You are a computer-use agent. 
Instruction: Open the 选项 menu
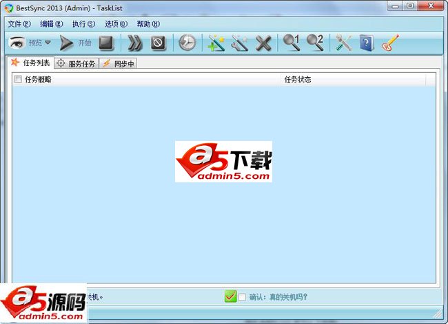pos(116,24)
